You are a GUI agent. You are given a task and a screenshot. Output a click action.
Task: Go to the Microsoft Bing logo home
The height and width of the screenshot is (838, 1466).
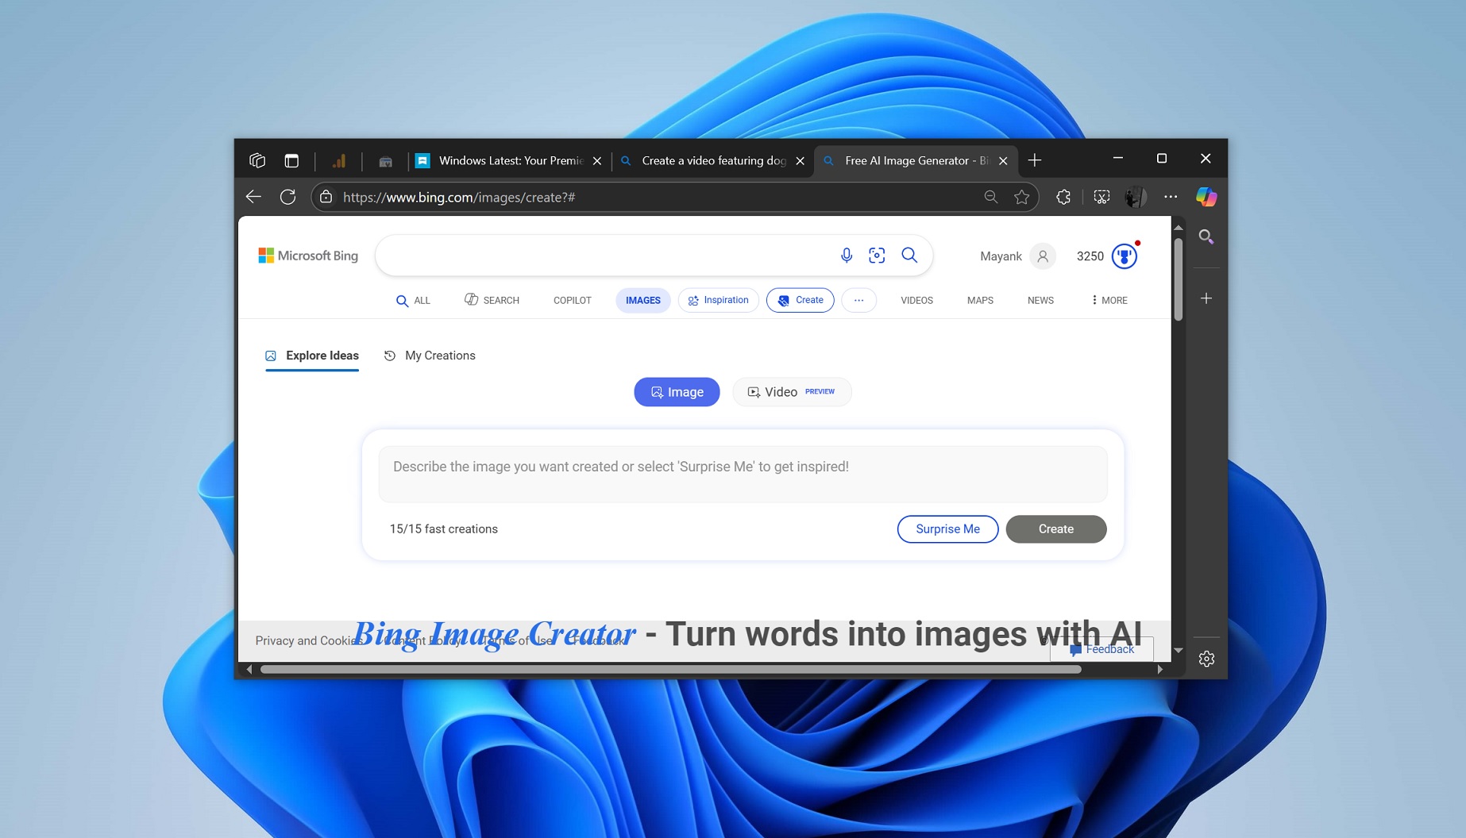click(x=308, y=256)
